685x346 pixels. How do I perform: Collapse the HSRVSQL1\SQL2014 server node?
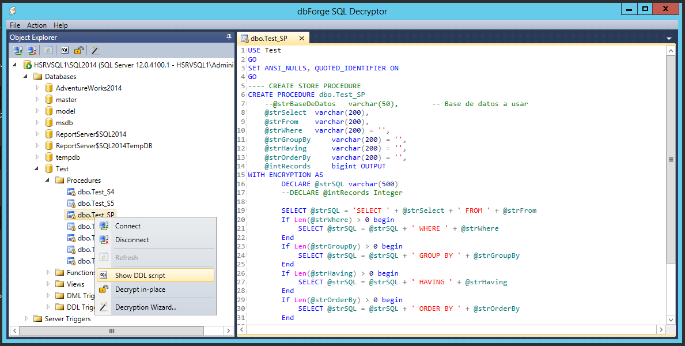pos(16,65)
